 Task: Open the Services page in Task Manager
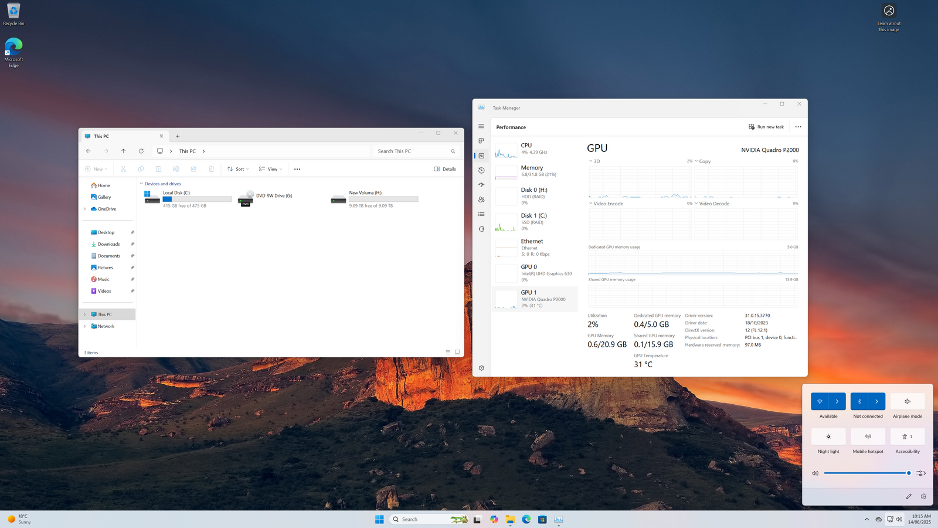(481, 229)
